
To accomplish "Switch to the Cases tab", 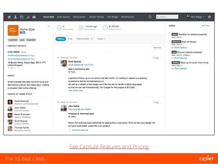I will (x=101, y=39).
